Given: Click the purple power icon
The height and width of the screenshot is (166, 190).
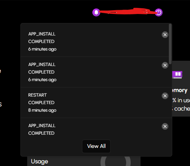Looking at the screenshot, I should click(159, 12).
